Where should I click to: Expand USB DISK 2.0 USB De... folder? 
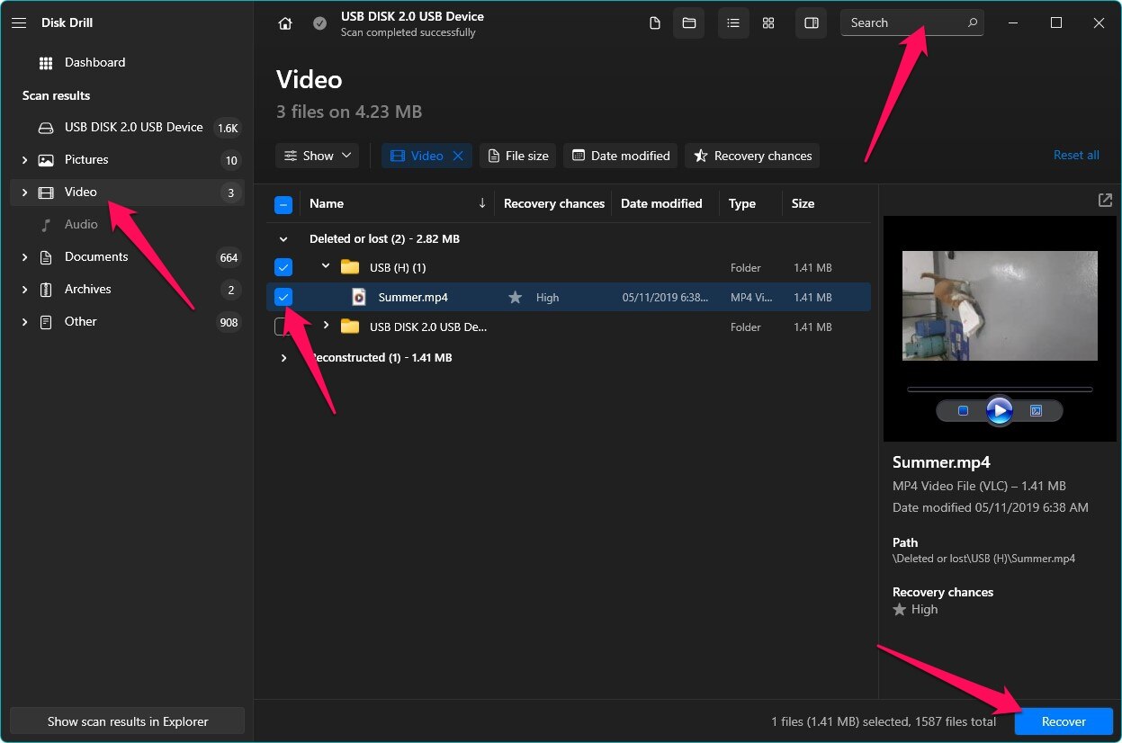point(327,326)
